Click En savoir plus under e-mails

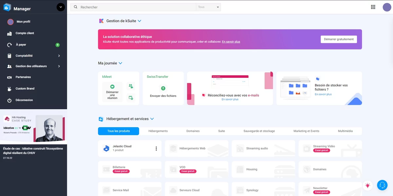(x=230, y=99)
